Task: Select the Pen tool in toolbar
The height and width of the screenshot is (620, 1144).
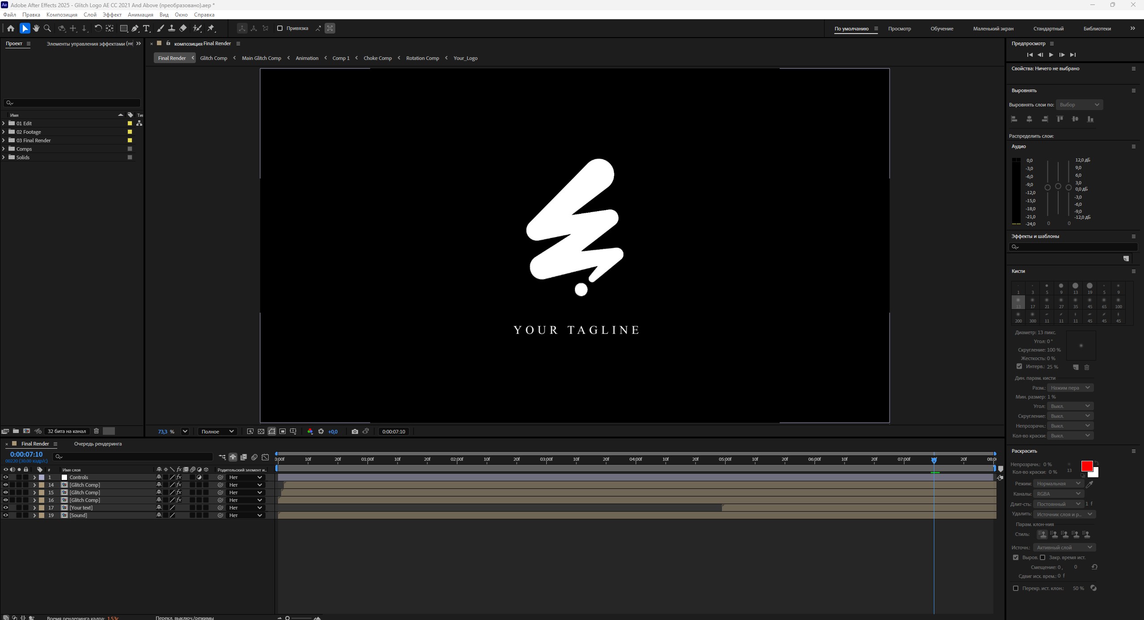Action: [x=135, y=28]
